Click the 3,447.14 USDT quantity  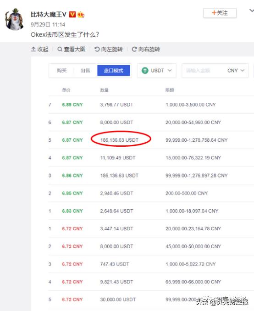tap(116, 229)
